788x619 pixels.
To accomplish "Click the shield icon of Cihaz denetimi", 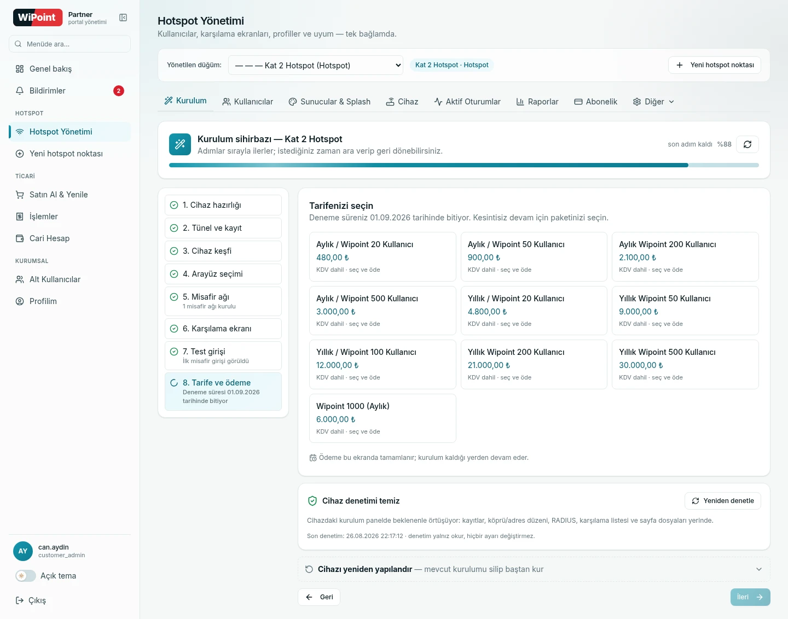I will (x=312, y=501).
